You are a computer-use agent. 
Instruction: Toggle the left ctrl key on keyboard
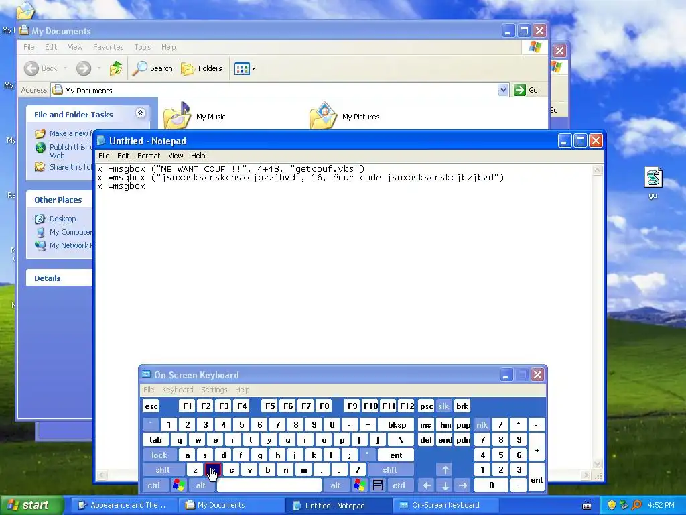[153, 485]
